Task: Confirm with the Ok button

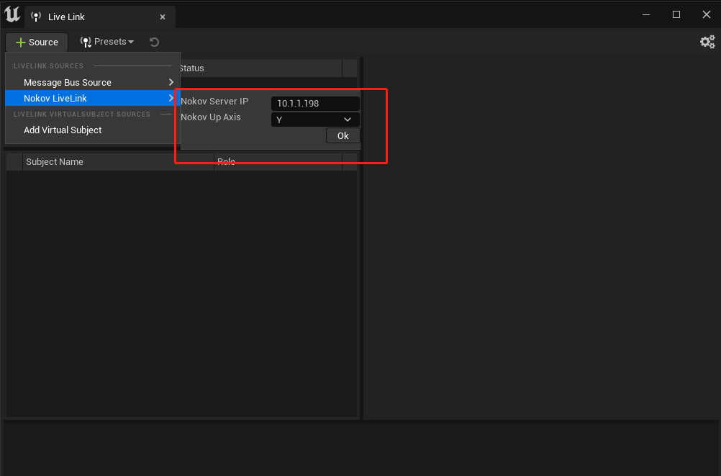Action: [x=343, y=136]
